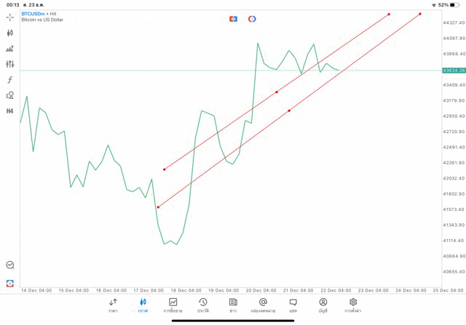Open the กล่องจดหมาย (Mailbox) tab

pos(263,305)
